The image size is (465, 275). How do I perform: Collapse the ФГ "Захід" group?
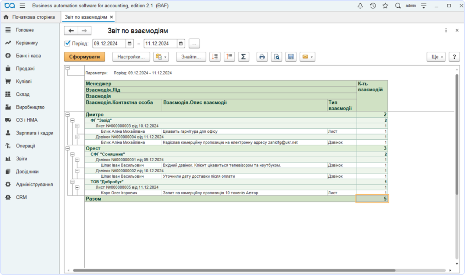(x=72, y=120)
